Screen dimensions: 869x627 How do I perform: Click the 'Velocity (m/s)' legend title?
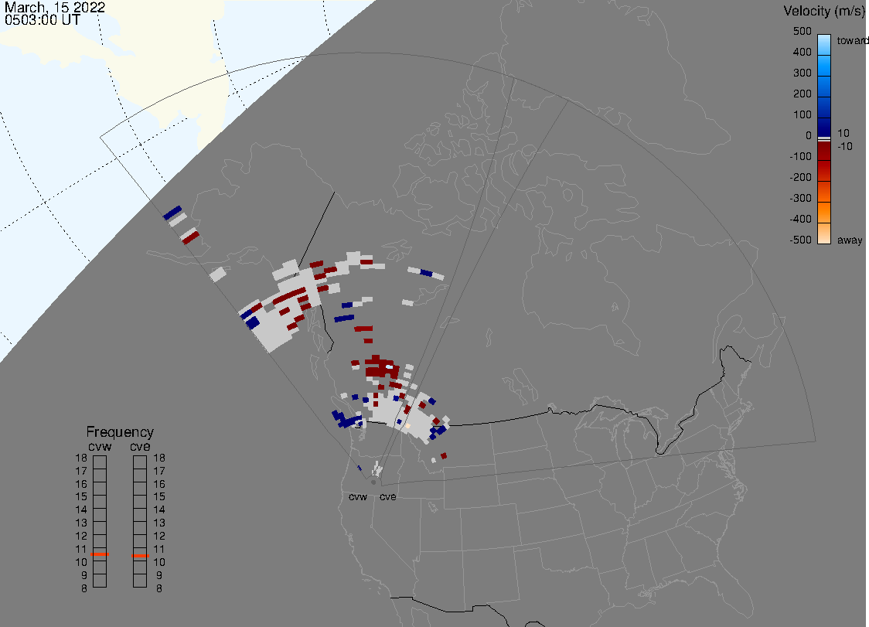tap(823, 11)
